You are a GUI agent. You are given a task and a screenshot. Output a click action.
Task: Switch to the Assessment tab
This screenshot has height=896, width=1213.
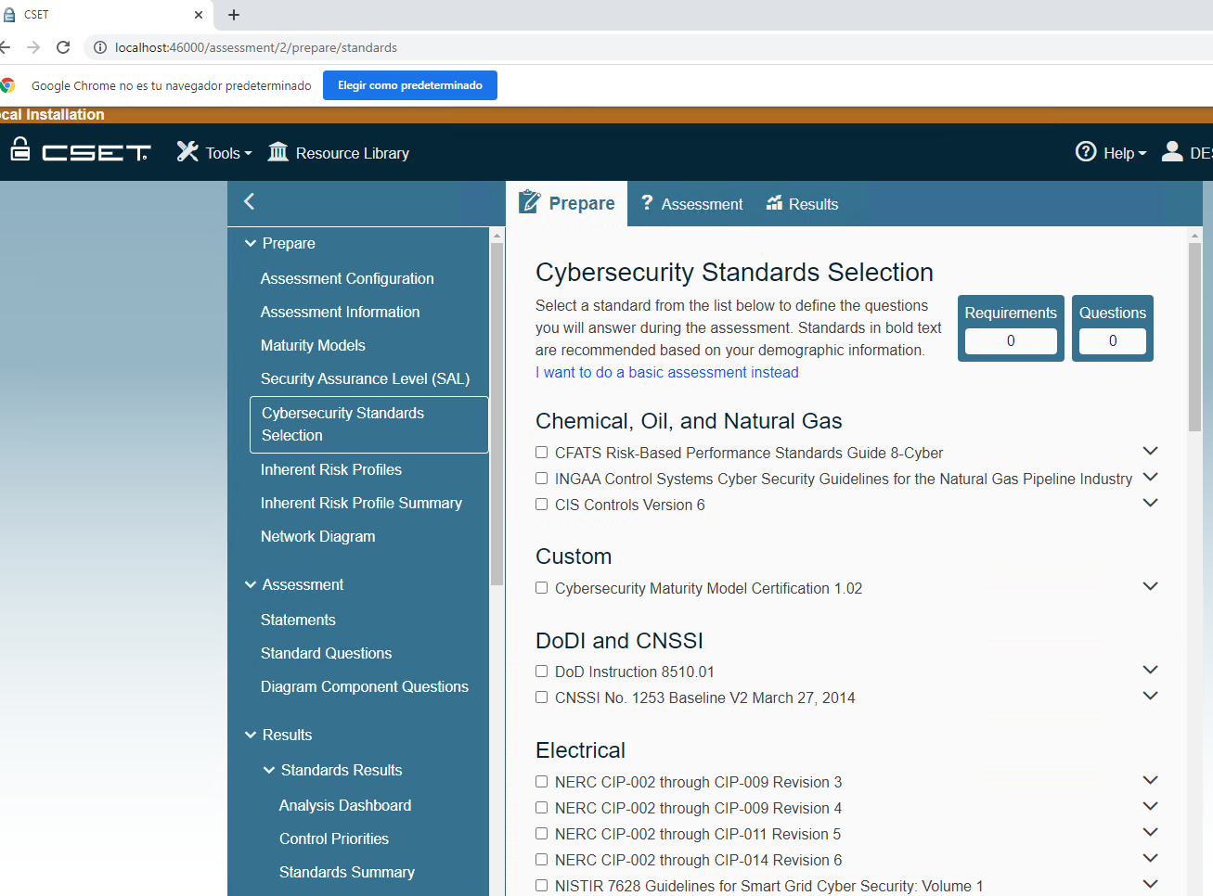pyautogui.click(x=691, y=204)
